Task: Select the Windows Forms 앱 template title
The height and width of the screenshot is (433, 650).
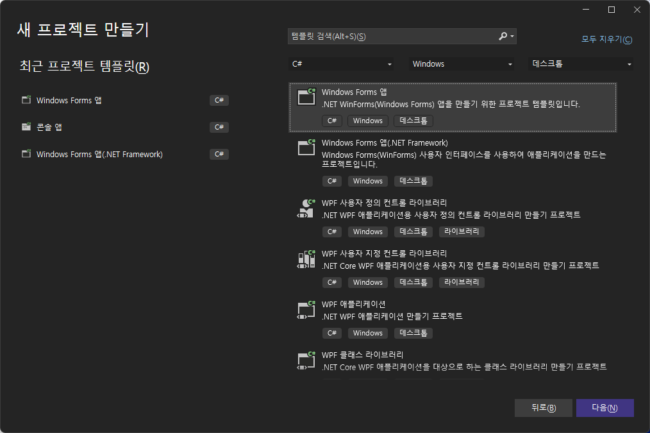Action: coord(354,92)
